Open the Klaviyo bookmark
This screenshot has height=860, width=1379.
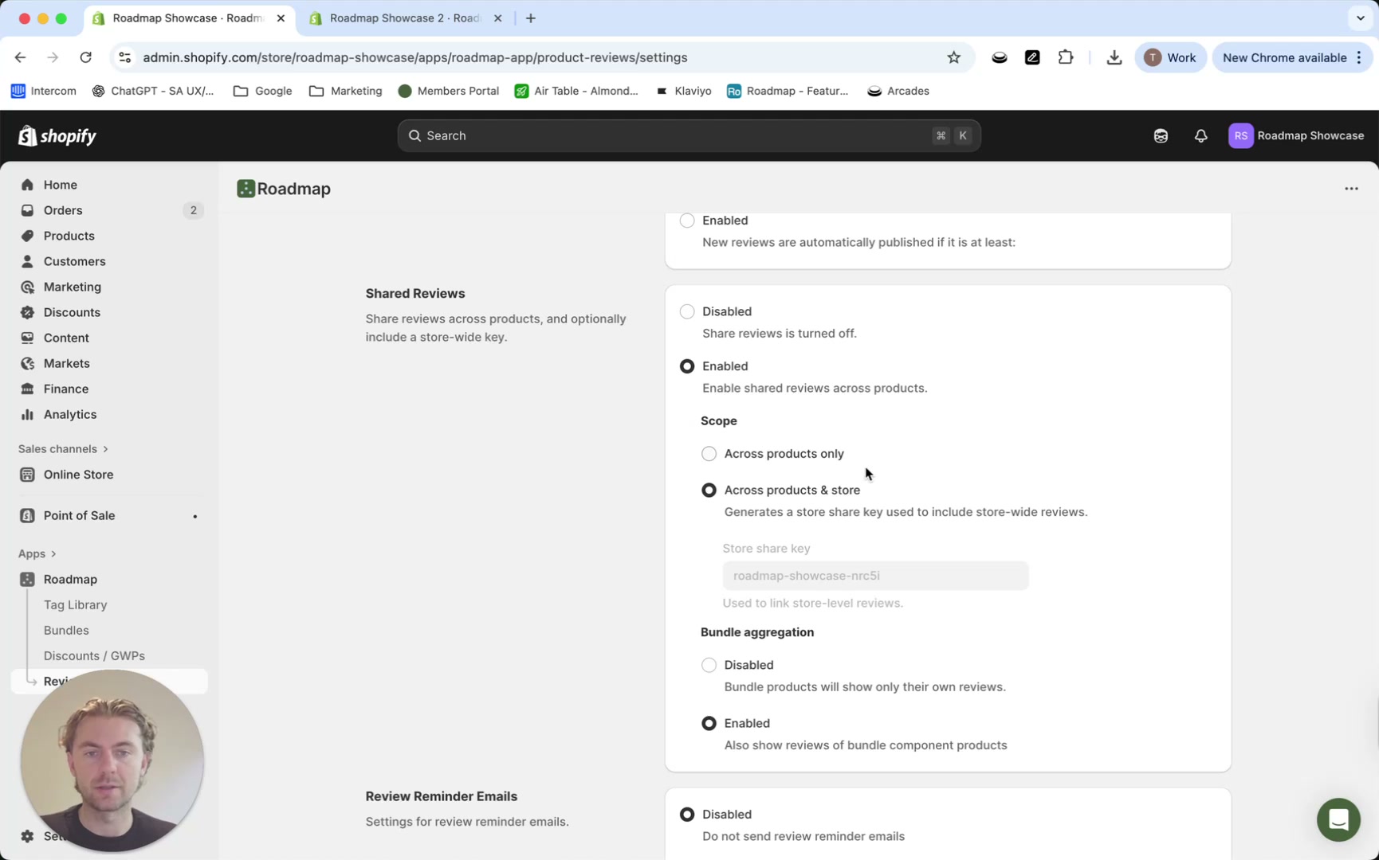683,91
